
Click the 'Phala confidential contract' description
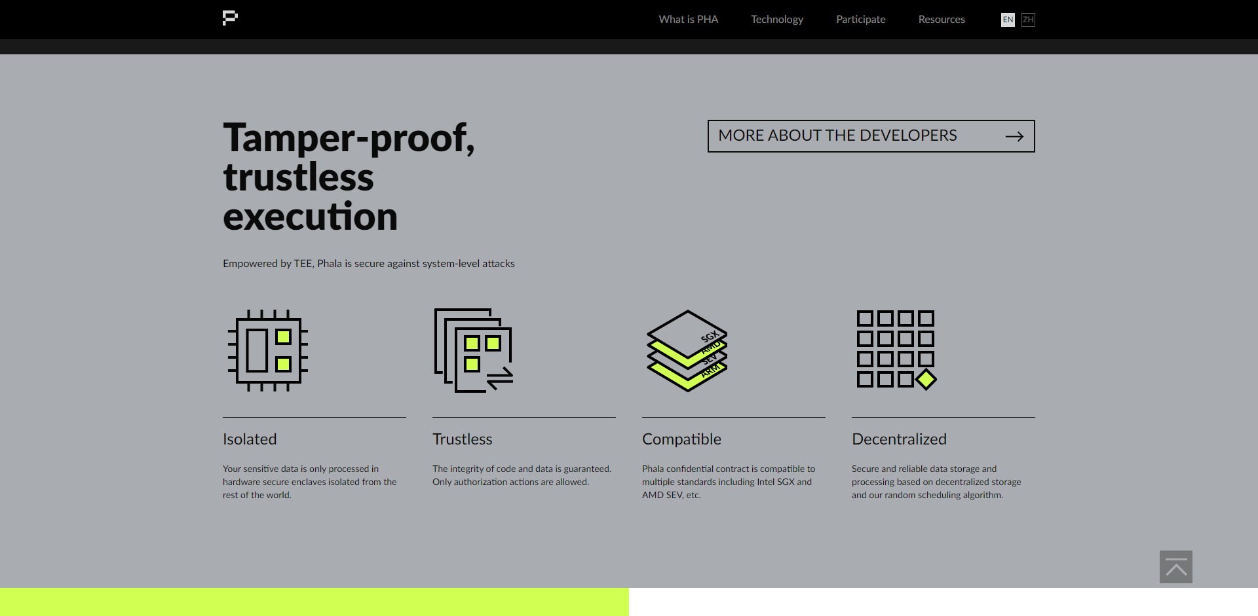pos(729,482)
